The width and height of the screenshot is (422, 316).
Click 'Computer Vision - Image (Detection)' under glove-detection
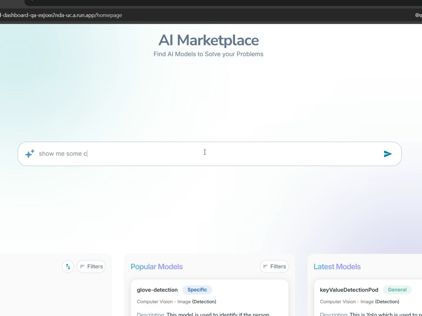tap(176, 302)
